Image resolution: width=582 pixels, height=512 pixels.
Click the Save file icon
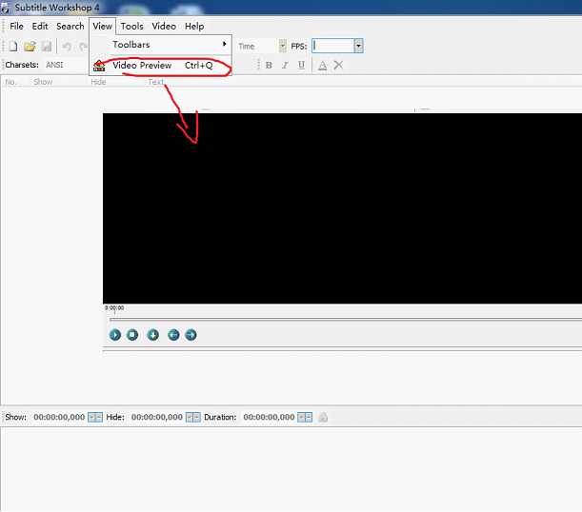(x=47, y=47)
